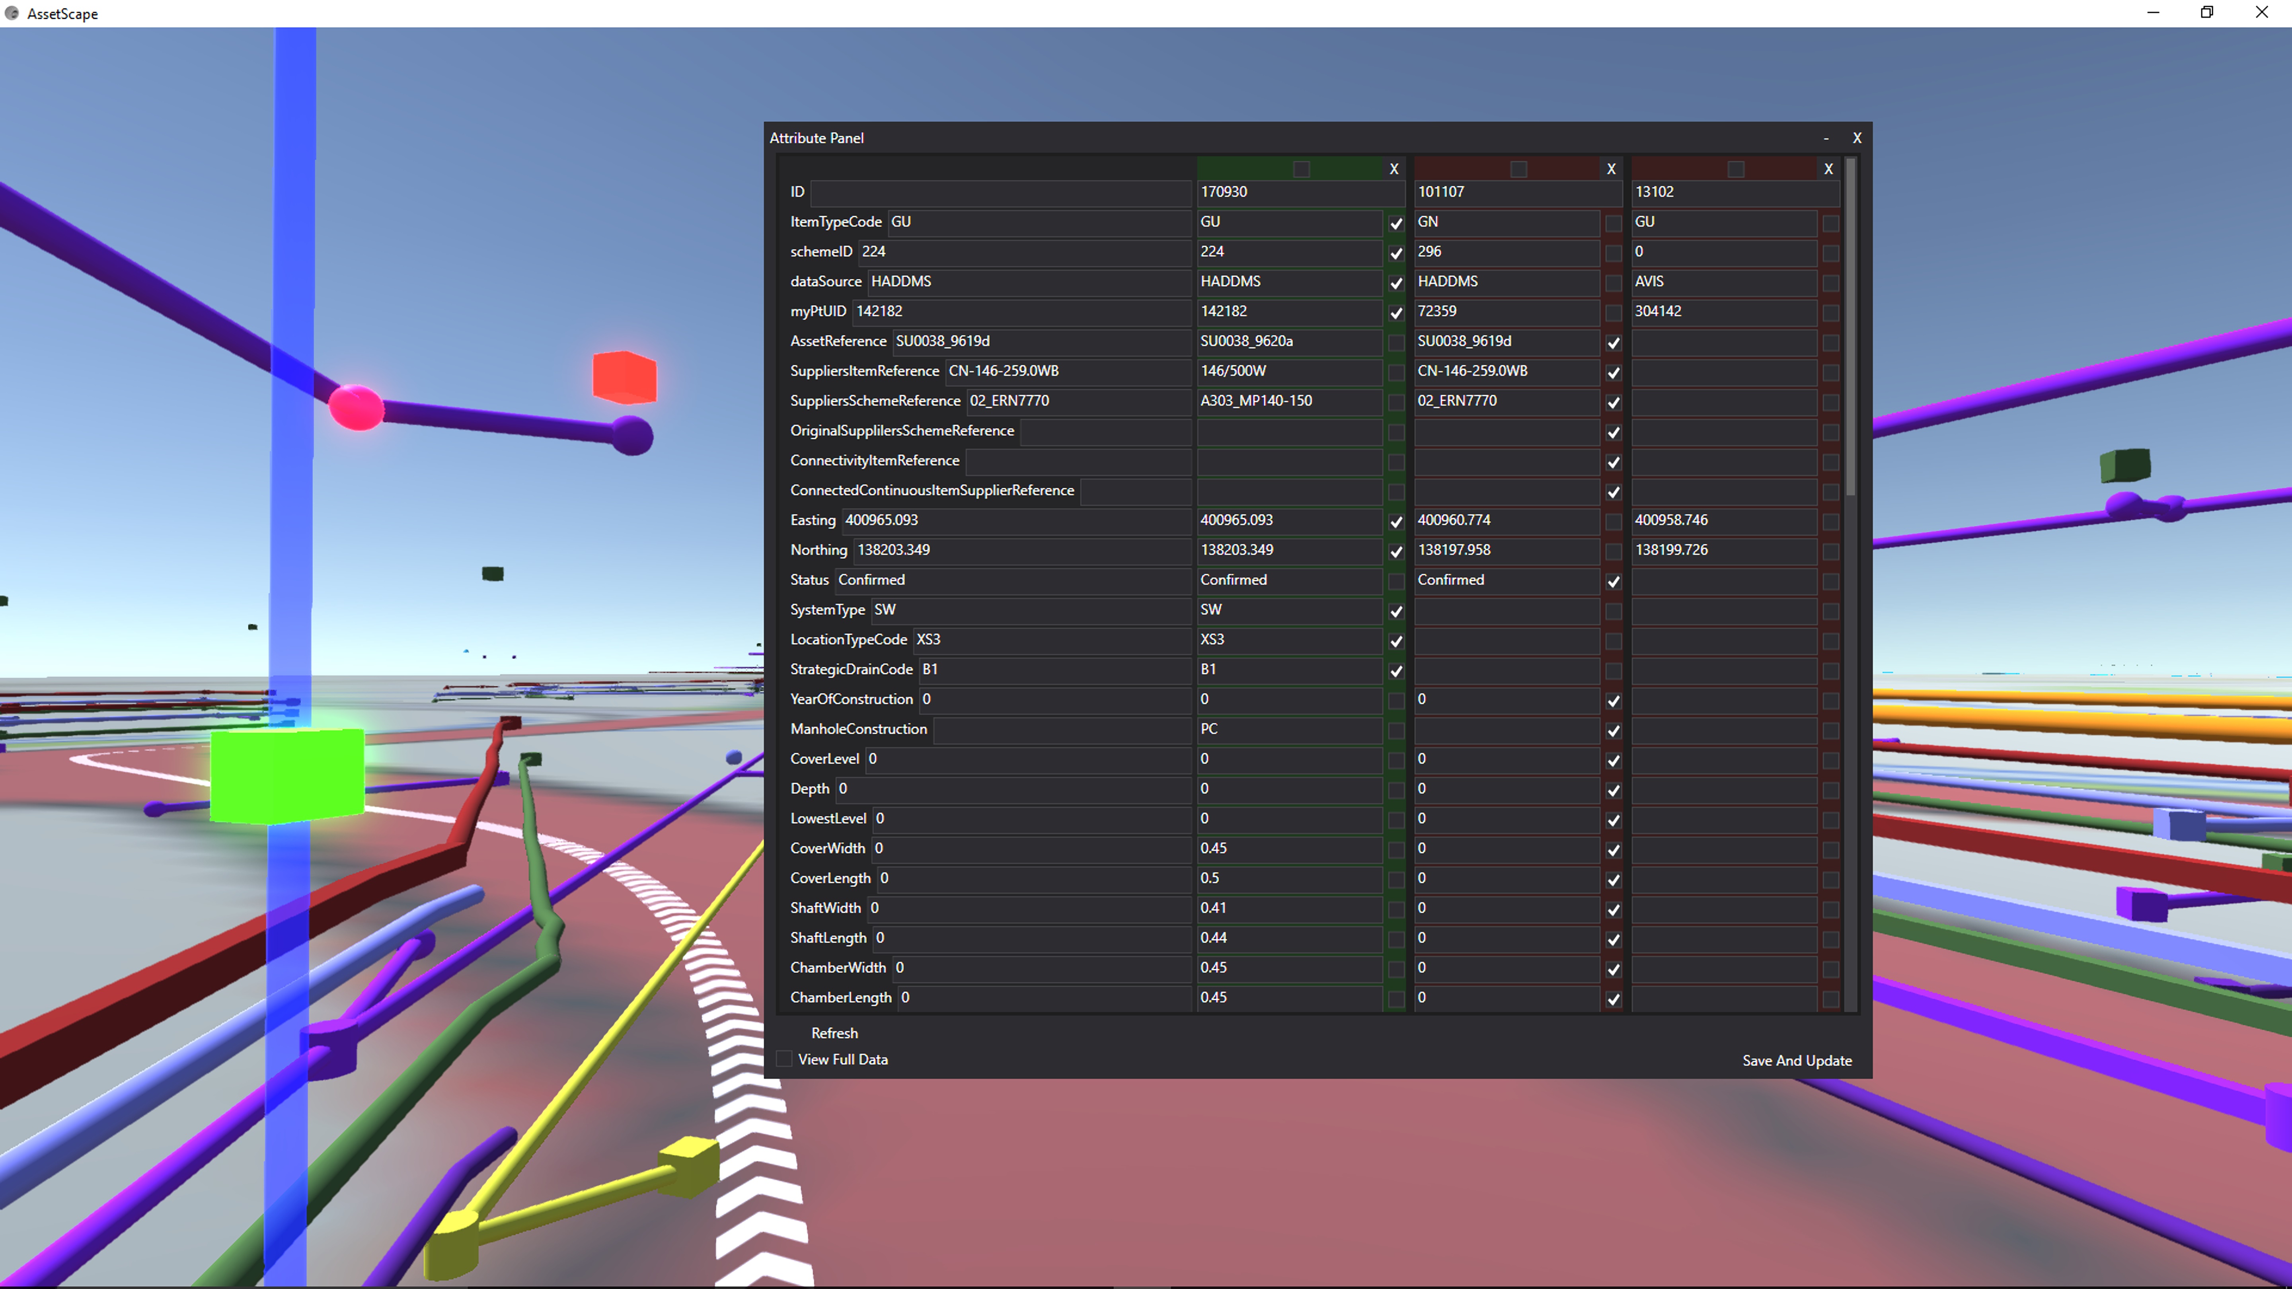Tick the header checkbox above 170930
Screen dimensions: 2292x1289
click(x=1301, y=169)
